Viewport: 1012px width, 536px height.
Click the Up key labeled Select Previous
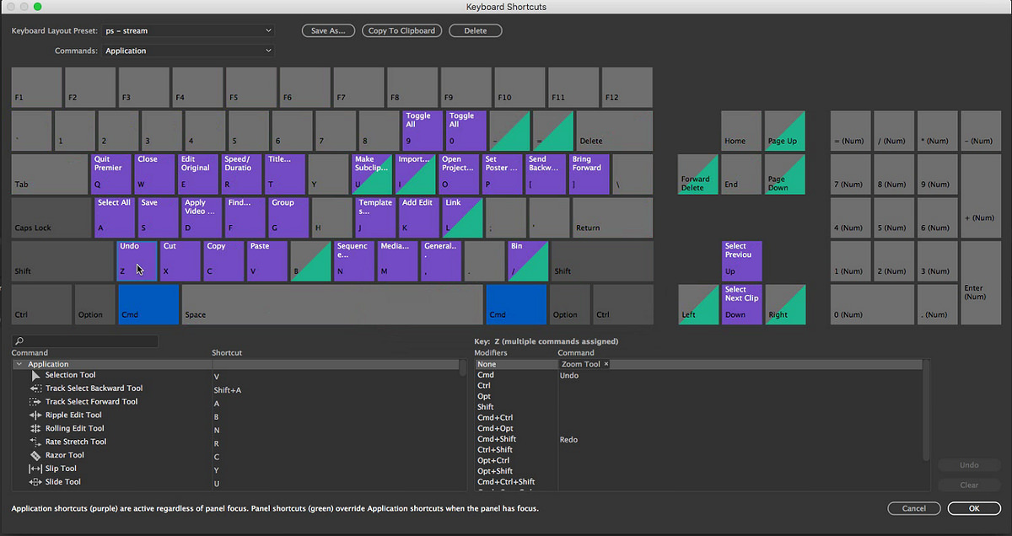coord(742,260)
